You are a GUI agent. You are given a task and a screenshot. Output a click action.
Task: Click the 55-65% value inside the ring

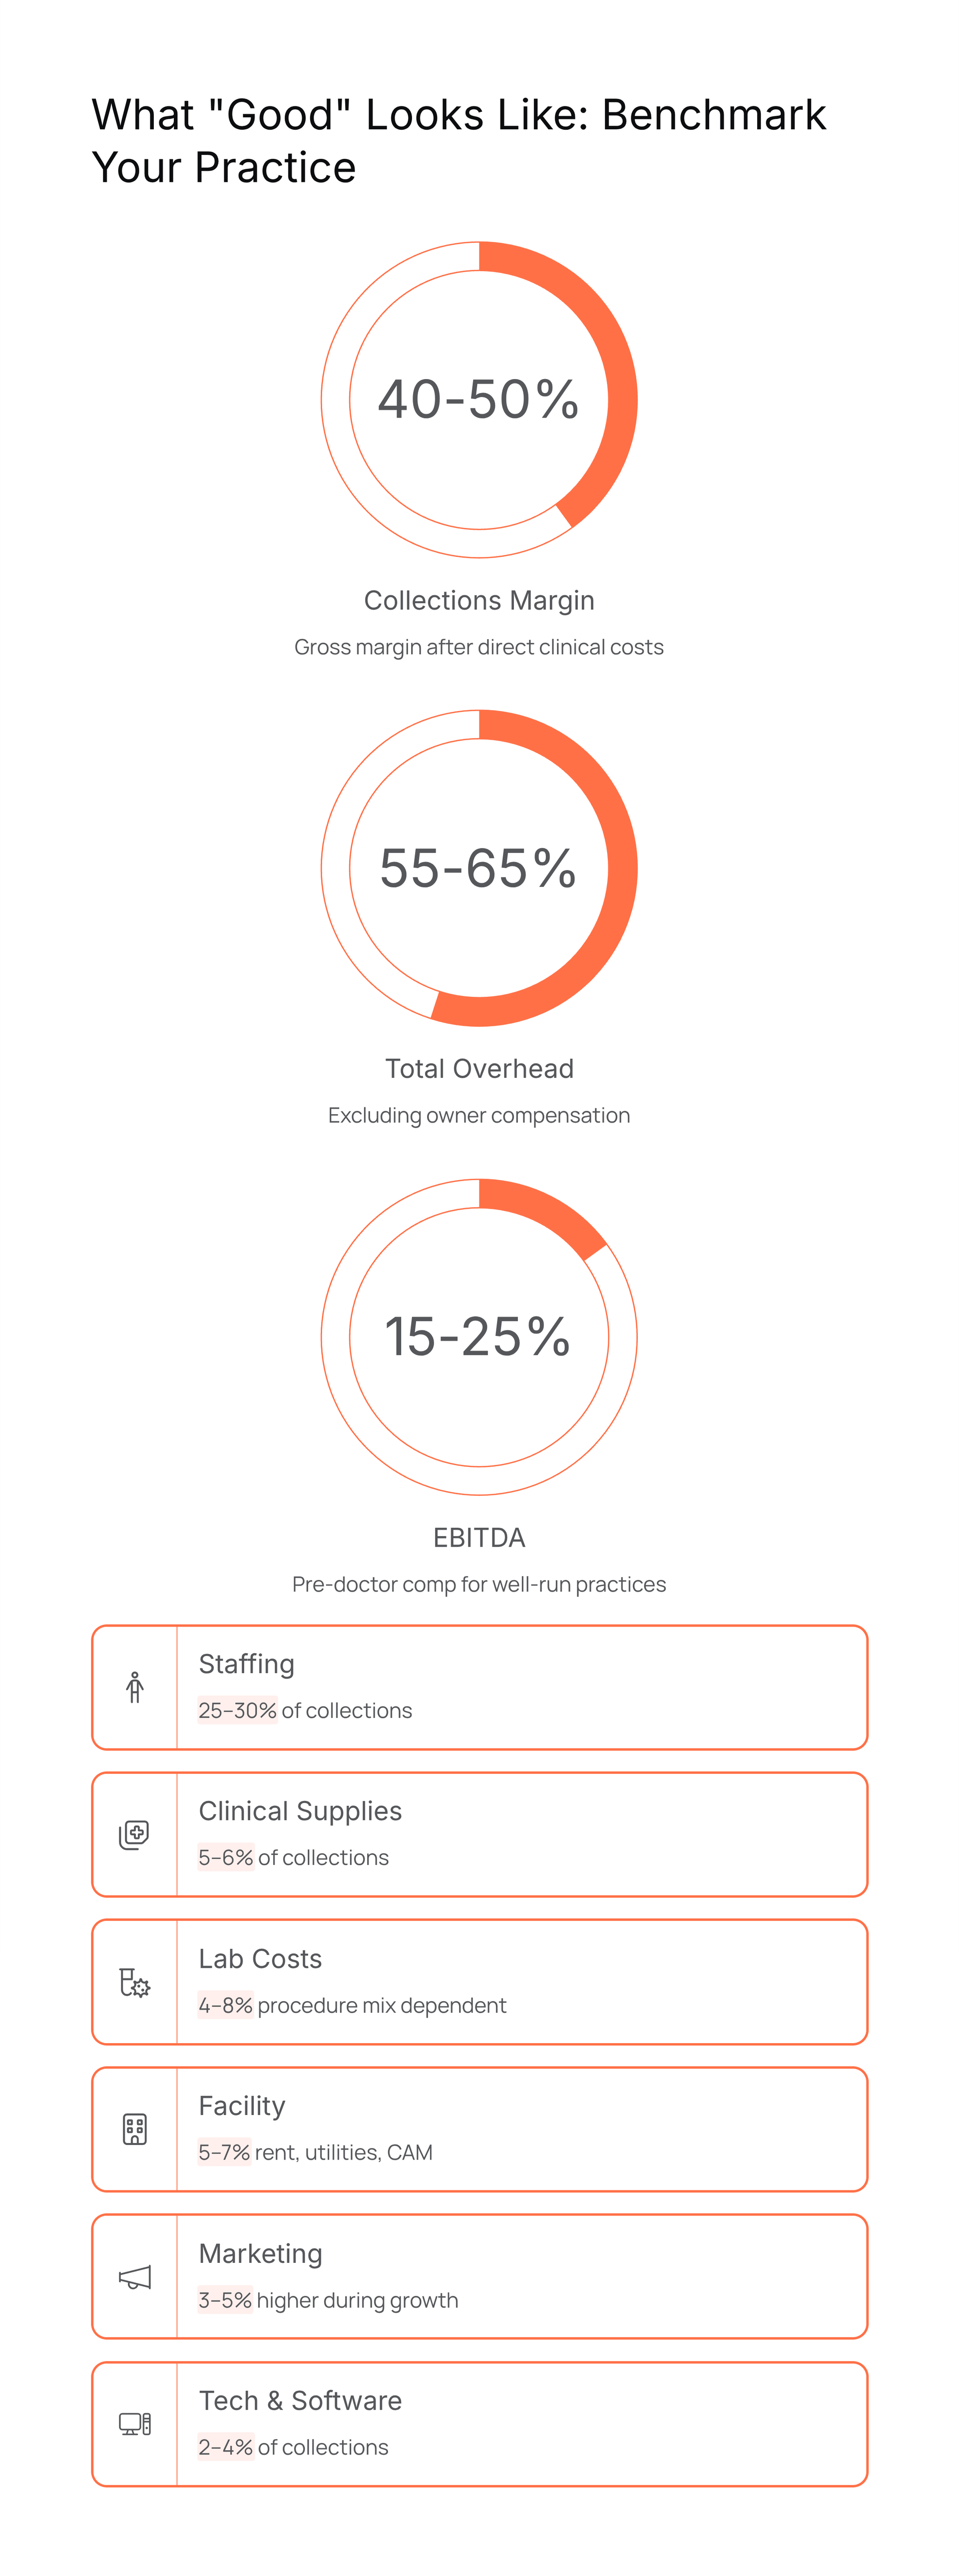[x=478, y=868]
